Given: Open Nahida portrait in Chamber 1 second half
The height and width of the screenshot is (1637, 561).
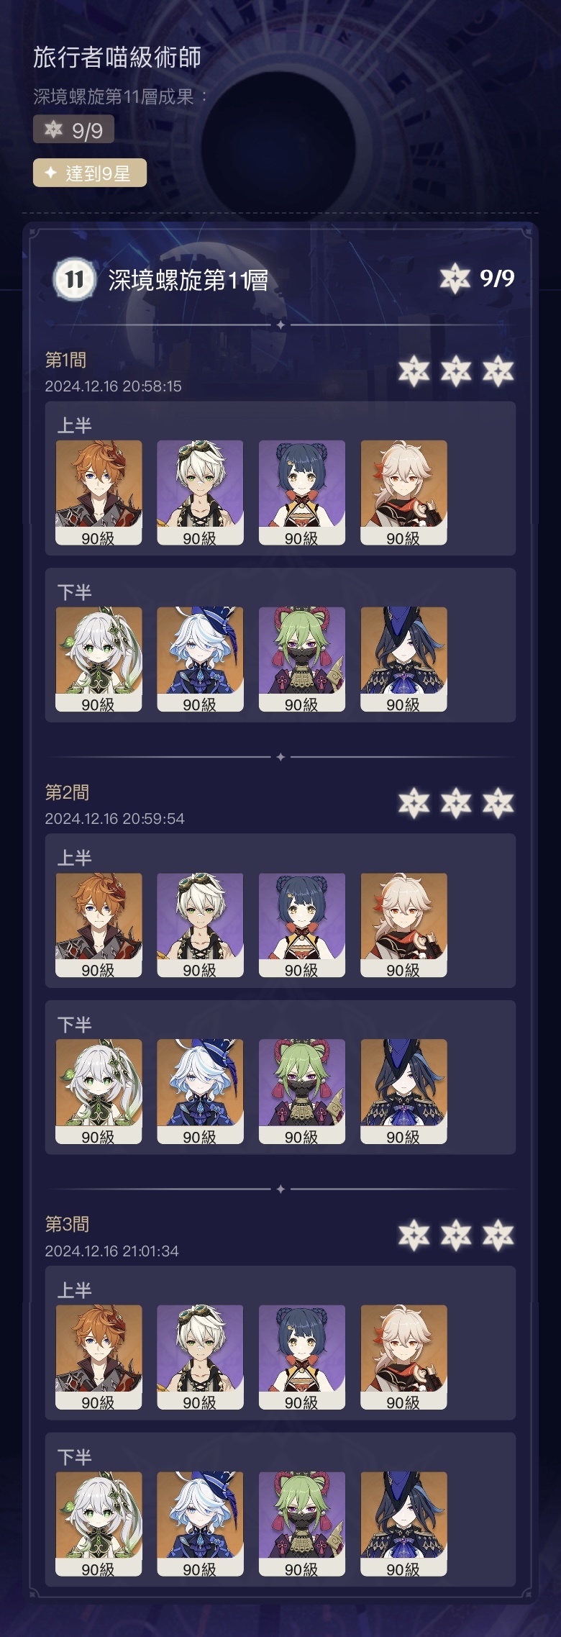Looking at the screenshot, I should [99, 659].
